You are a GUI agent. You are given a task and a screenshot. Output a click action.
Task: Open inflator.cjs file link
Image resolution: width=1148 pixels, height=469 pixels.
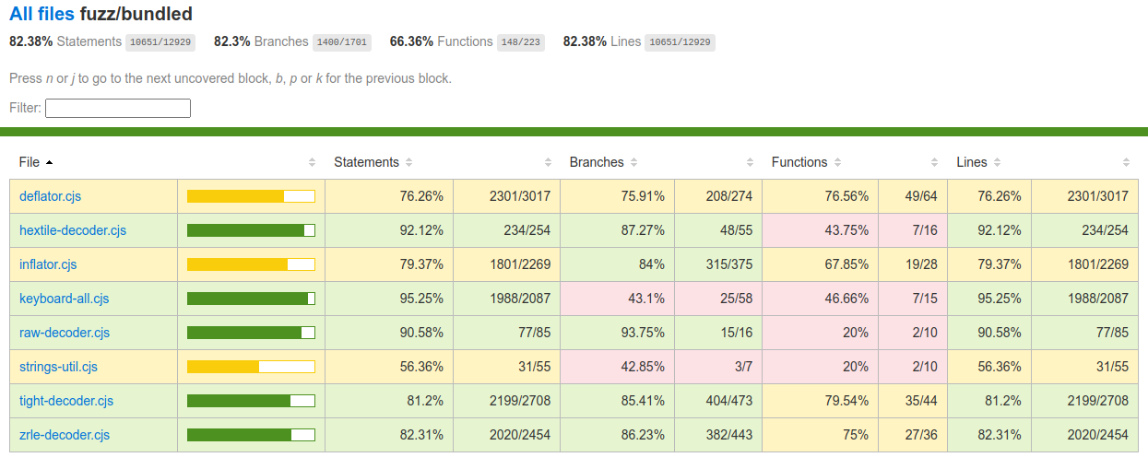48,264
